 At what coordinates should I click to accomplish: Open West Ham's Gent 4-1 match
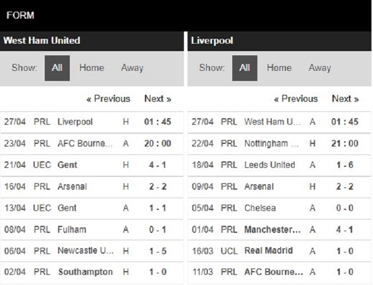(x=67, y=165)
